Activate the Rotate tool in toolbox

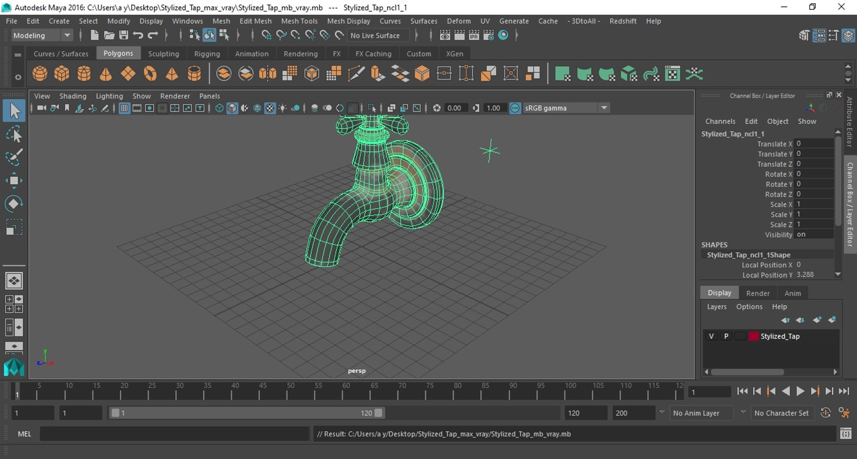(14, 204)
